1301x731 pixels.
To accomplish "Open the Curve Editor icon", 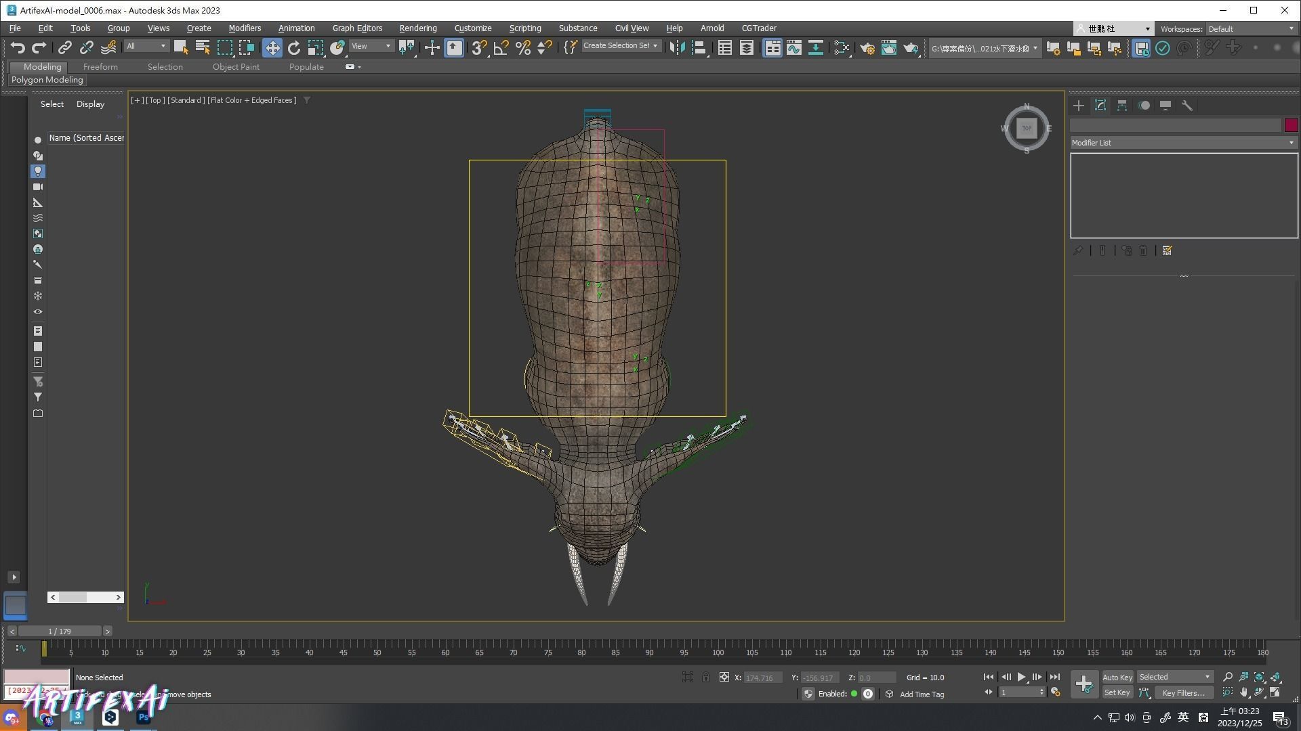I will tap(793, 47).
